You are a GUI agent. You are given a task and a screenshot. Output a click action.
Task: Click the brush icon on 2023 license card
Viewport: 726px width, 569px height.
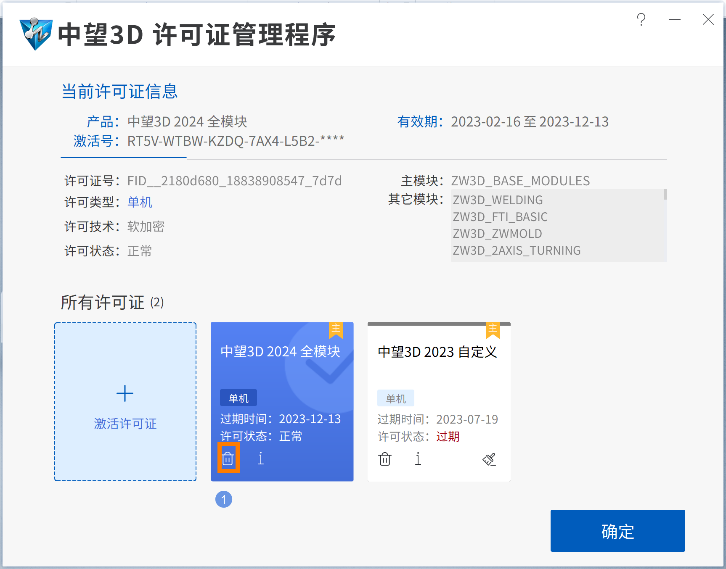coord(489,459)
